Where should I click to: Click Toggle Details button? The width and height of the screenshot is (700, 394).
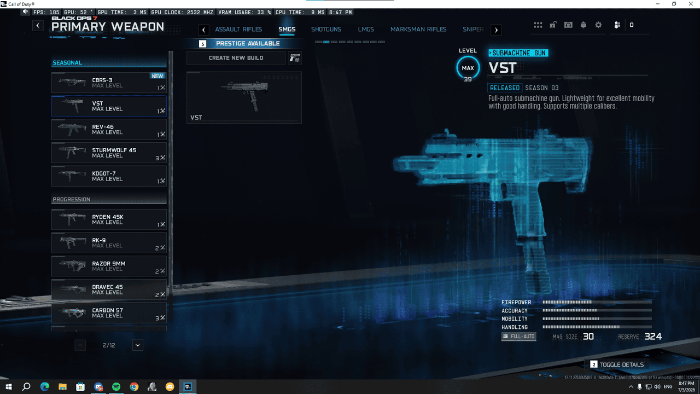click(x=617, y=364)
